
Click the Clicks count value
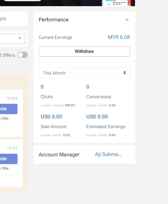tap(42, 87)
